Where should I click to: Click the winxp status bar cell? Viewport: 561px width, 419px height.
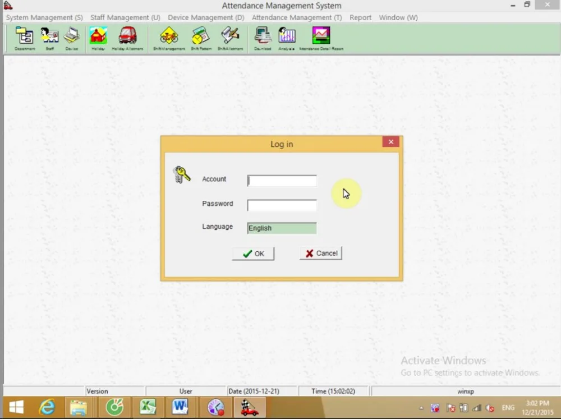pyautogui.click(x=465, y=391)
